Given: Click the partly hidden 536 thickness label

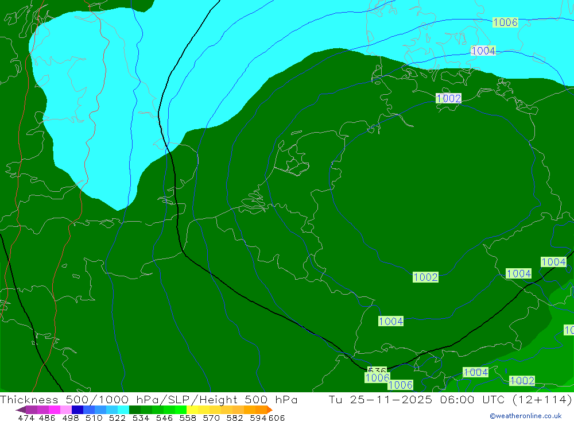Looking at the screenshot, I should [377, 370].
